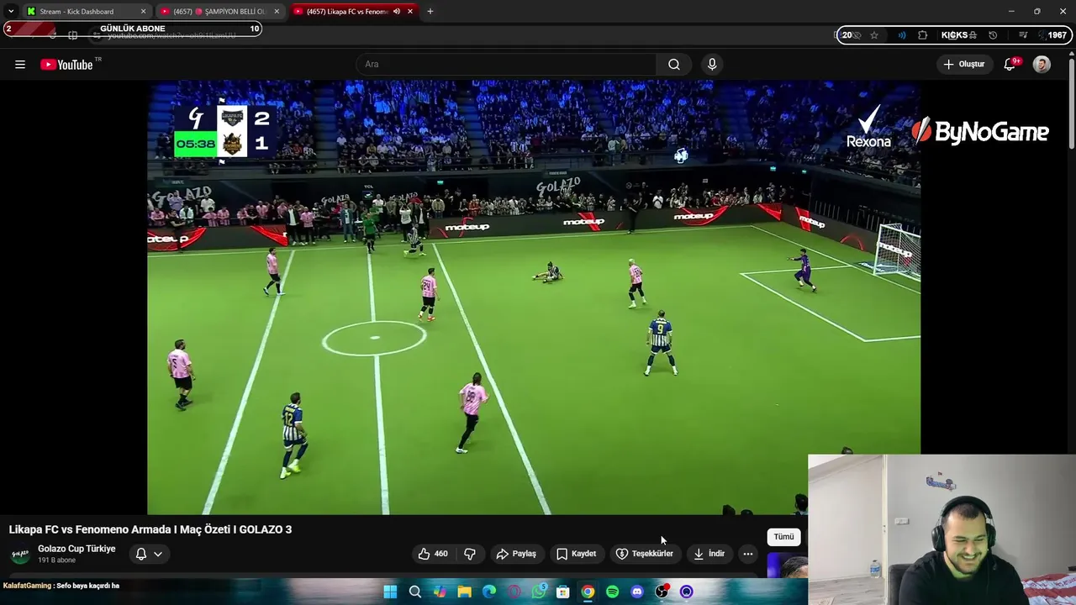This screenshot has width=1076, height=605.
Task: Click the Ara search input field
Action: (x=506, y=65)
